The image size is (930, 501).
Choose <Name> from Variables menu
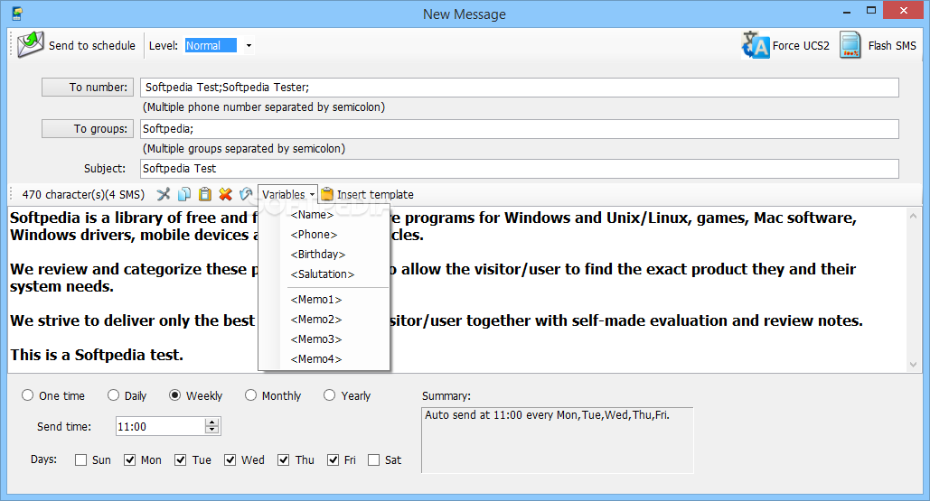pos(324,215)
